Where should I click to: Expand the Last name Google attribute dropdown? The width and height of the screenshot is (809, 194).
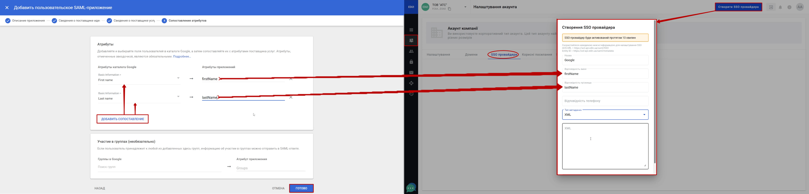click(x=178, y=96)
